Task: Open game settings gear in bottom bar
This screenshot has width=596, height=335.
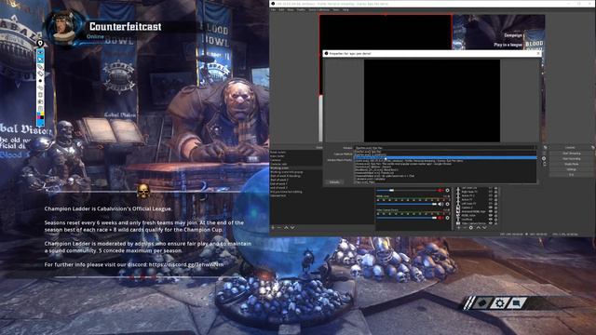Action: [x=499, y=303]
